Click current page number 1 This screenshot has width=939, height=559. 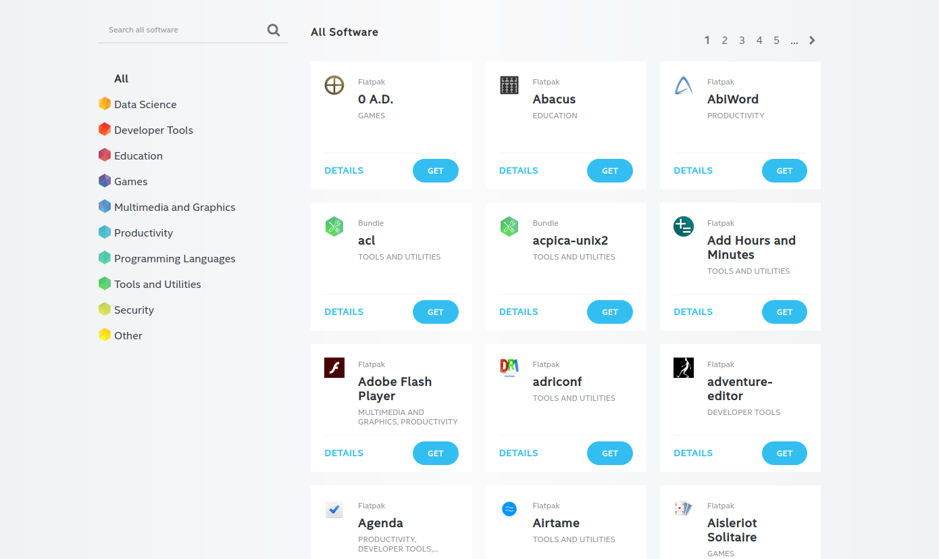tap(707, 41)
